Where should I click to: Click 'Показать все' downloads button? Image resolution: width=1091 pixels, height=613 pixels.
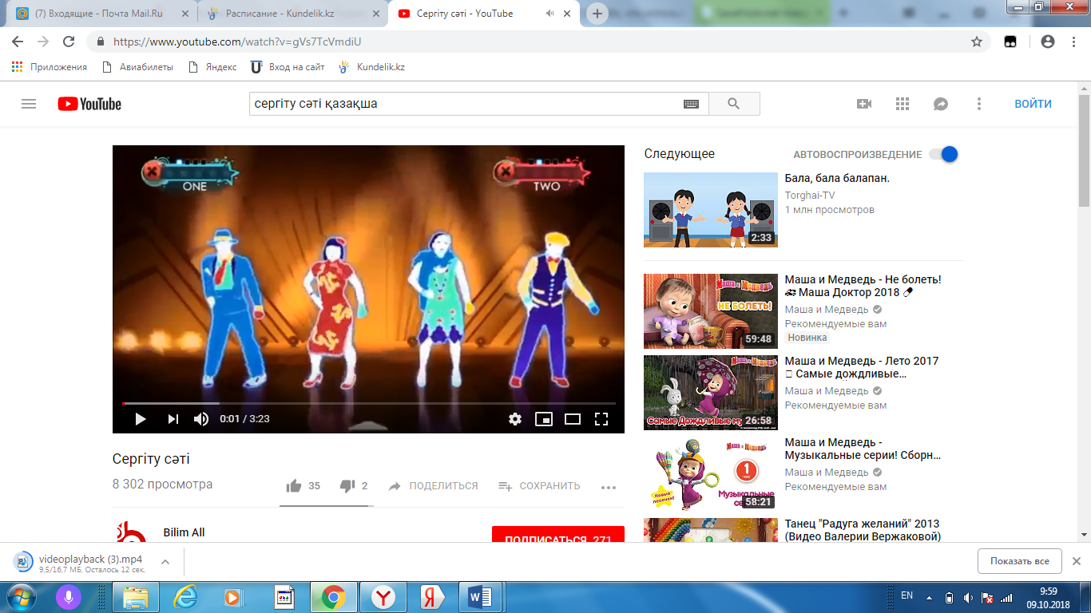pos(1020,561)
